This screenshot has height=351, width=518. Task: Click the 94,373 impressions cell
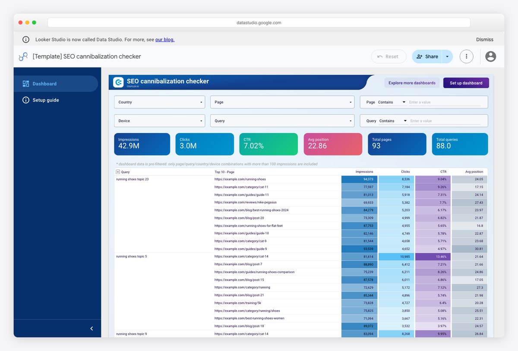359,179
